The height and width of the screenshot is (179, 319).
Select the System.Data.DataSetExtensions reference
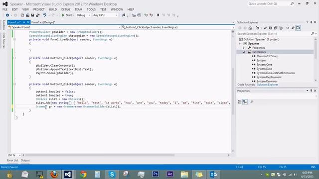pyautogui.click(x=276, y=73)
